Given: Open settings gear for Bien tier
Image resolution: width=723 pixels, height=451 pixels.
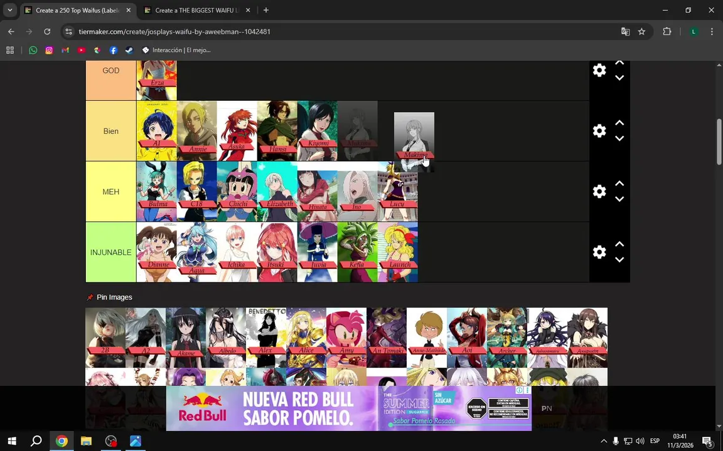Looking at the screenshot, I should click(x=599, y=131).
